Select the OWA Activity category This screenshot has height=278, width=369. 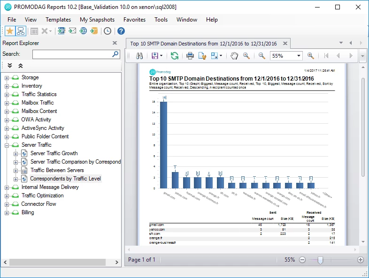tap(36, 120)
